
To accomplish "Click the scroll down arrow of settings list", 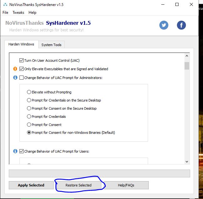I will [x=187, y=162].
